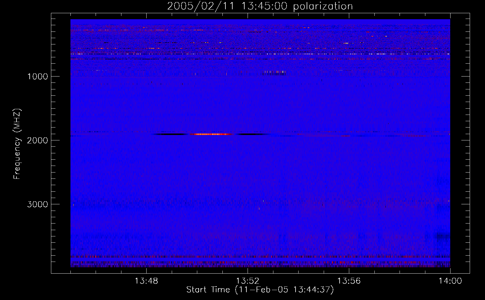Click the 13:56 time tick label

349,281
